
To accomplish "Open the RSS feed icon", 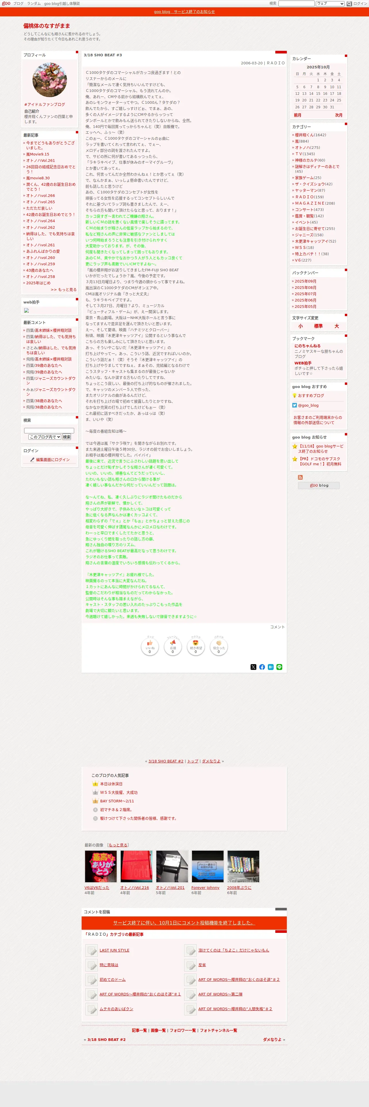I will tap(300, 477).
